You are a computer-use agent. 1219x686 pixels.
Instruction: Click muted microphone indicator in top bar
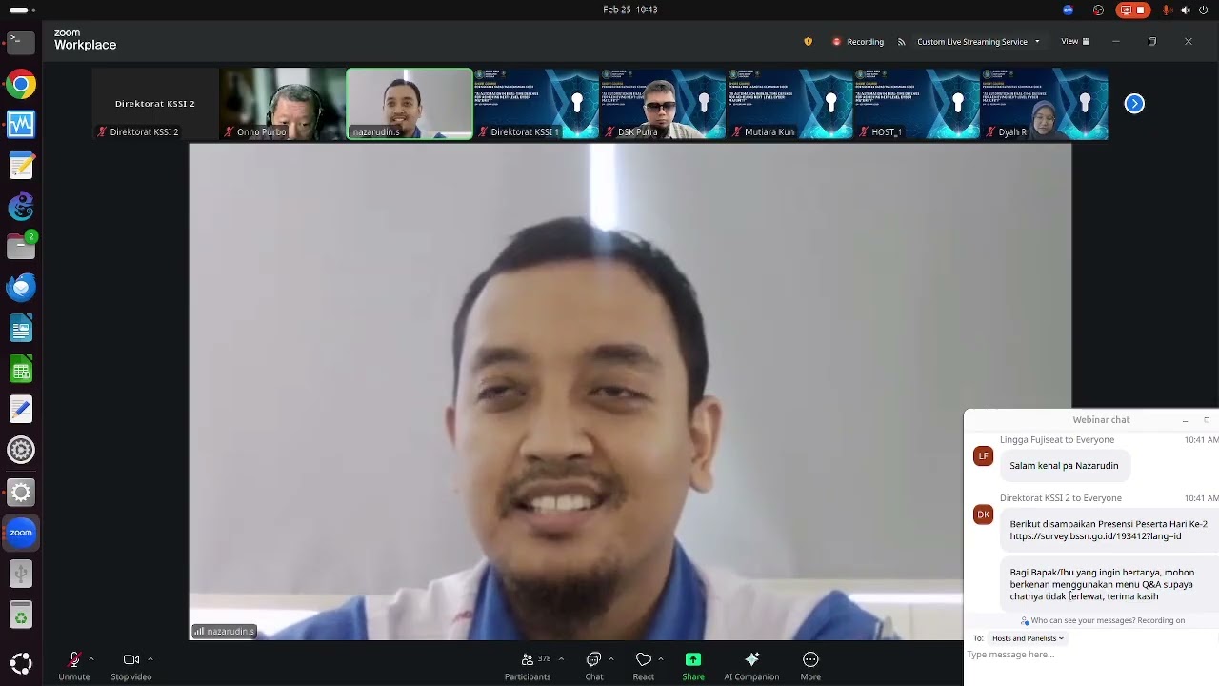(1167, 10)
